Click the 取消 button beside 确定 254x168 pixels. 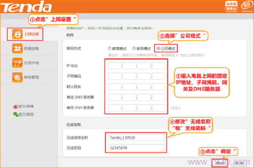[239, 163]
